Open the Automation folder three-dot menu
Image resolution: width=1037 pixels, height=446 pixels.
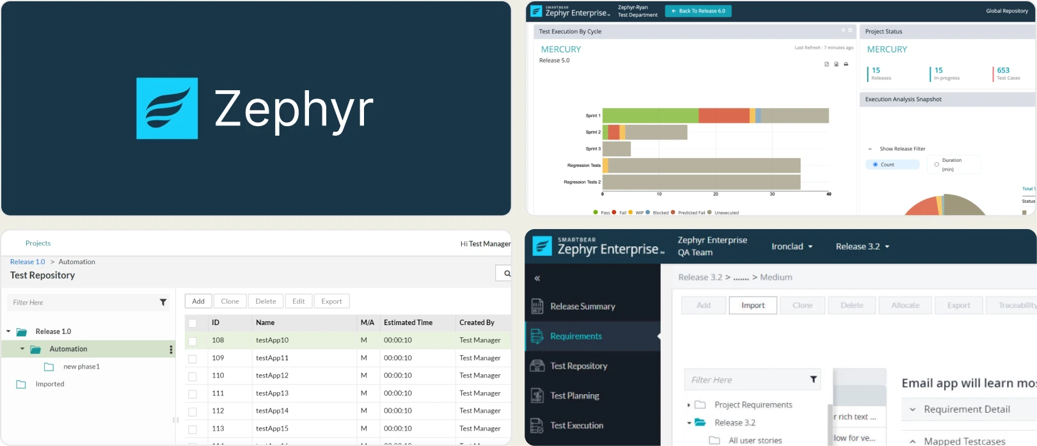171,349
